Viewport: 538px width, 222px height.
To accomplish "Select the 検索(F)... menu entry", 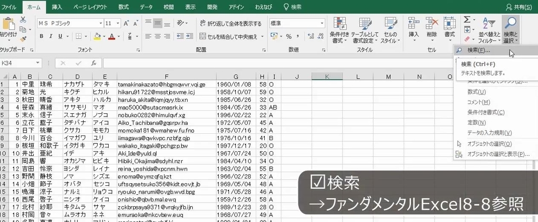I will (x=495, y=50).
